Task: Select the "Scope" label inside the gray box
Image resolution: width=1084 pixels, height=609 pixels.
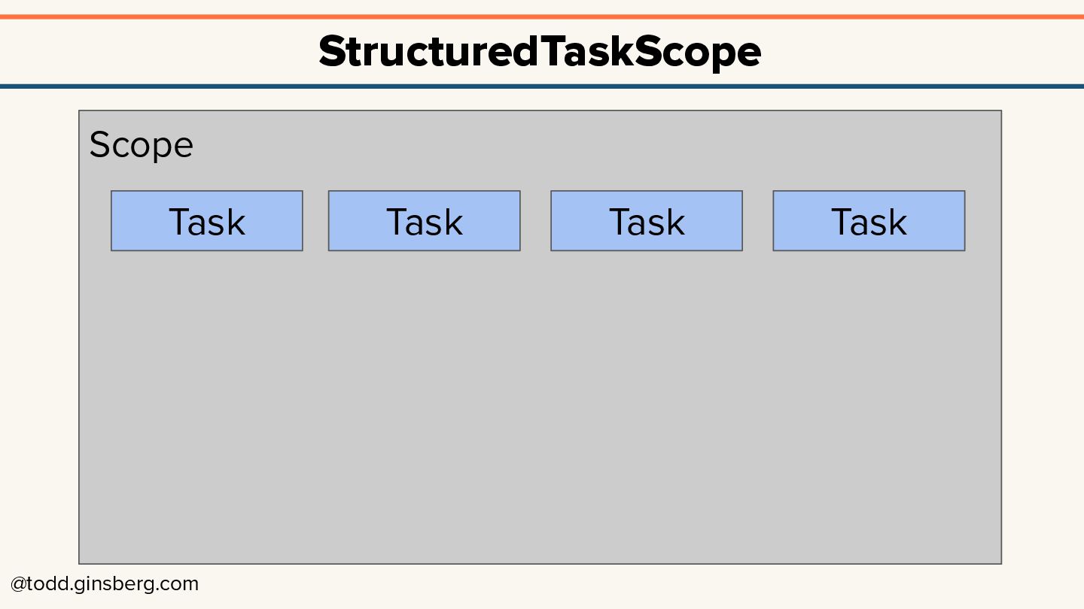Action: [141, 145]
